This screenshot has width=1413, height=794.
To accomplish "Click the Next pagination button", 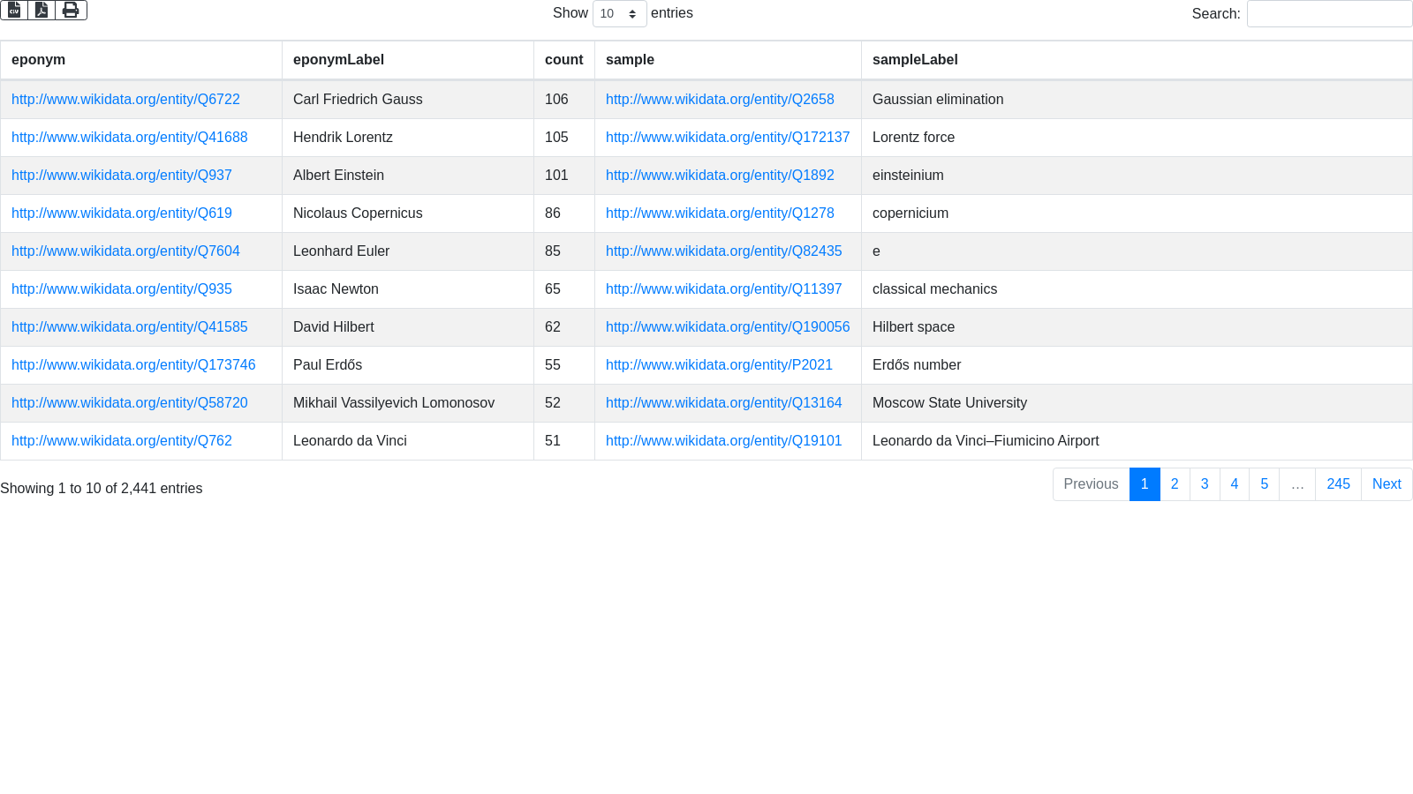I will [x=1387, y=484].
